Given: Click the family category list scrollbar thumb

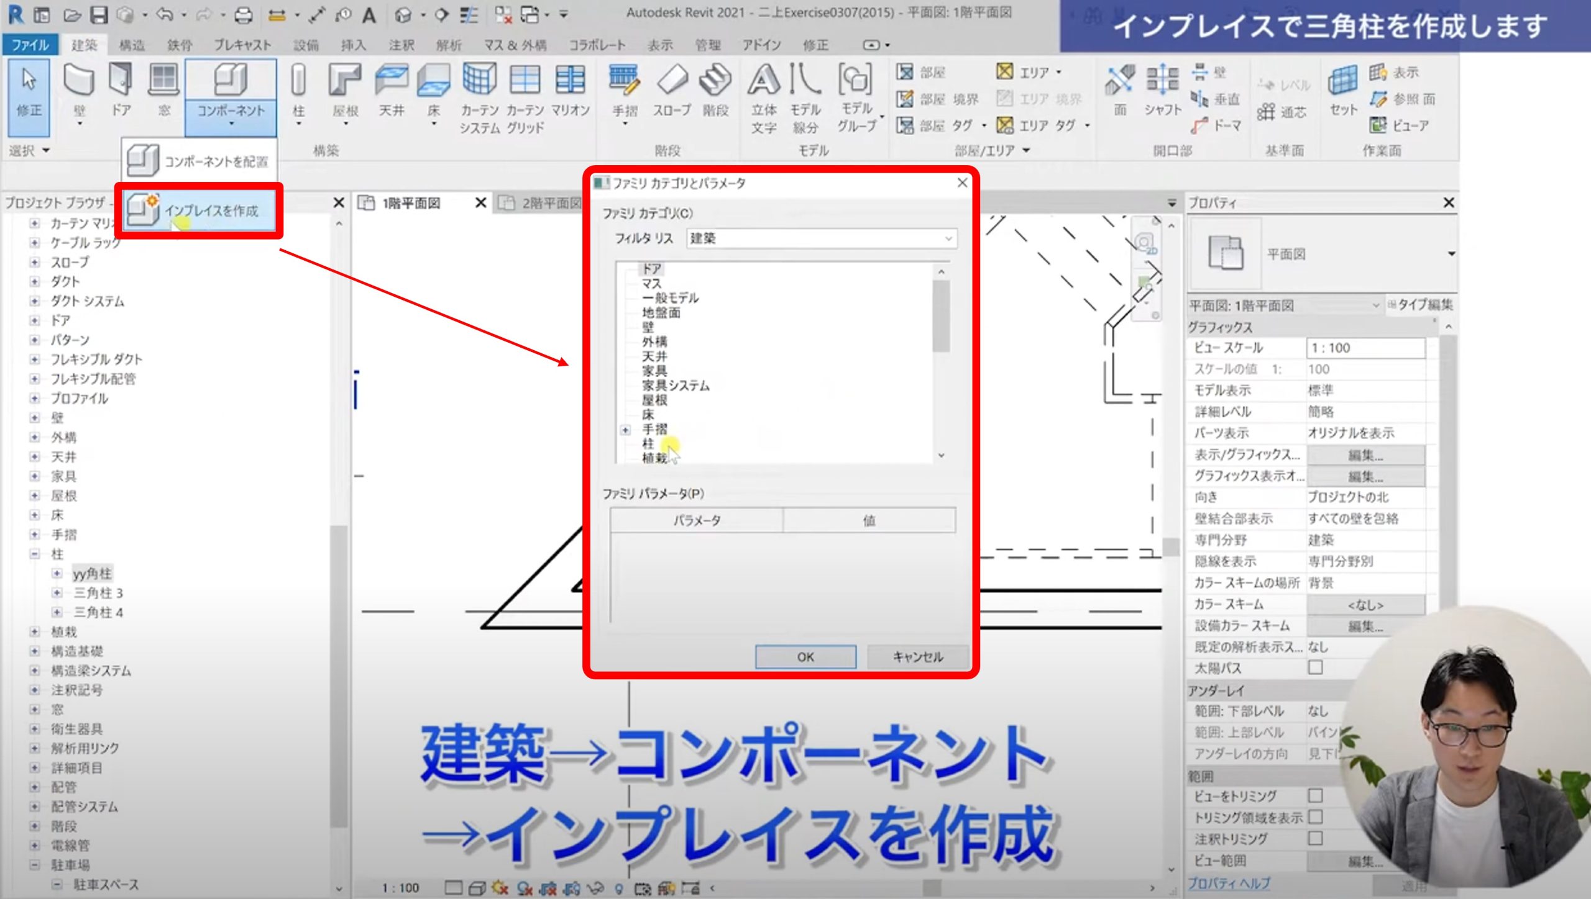Looking at the screenshot, I should coord(941,315).
